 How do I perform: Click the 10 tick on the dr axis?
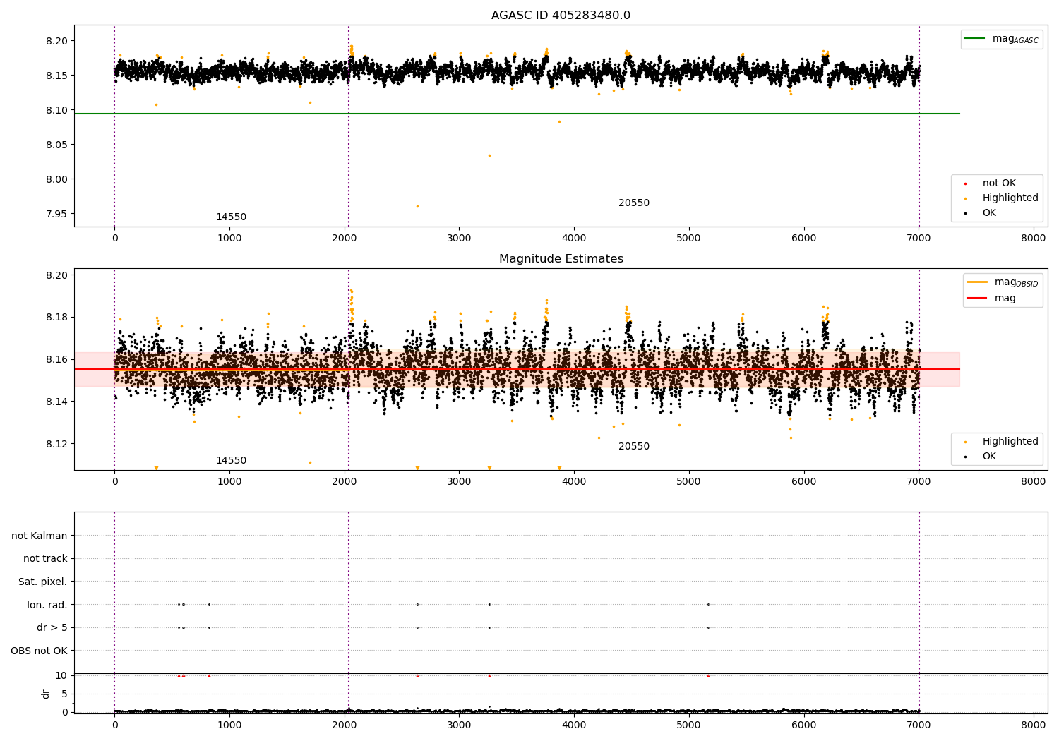click(61, 675)
